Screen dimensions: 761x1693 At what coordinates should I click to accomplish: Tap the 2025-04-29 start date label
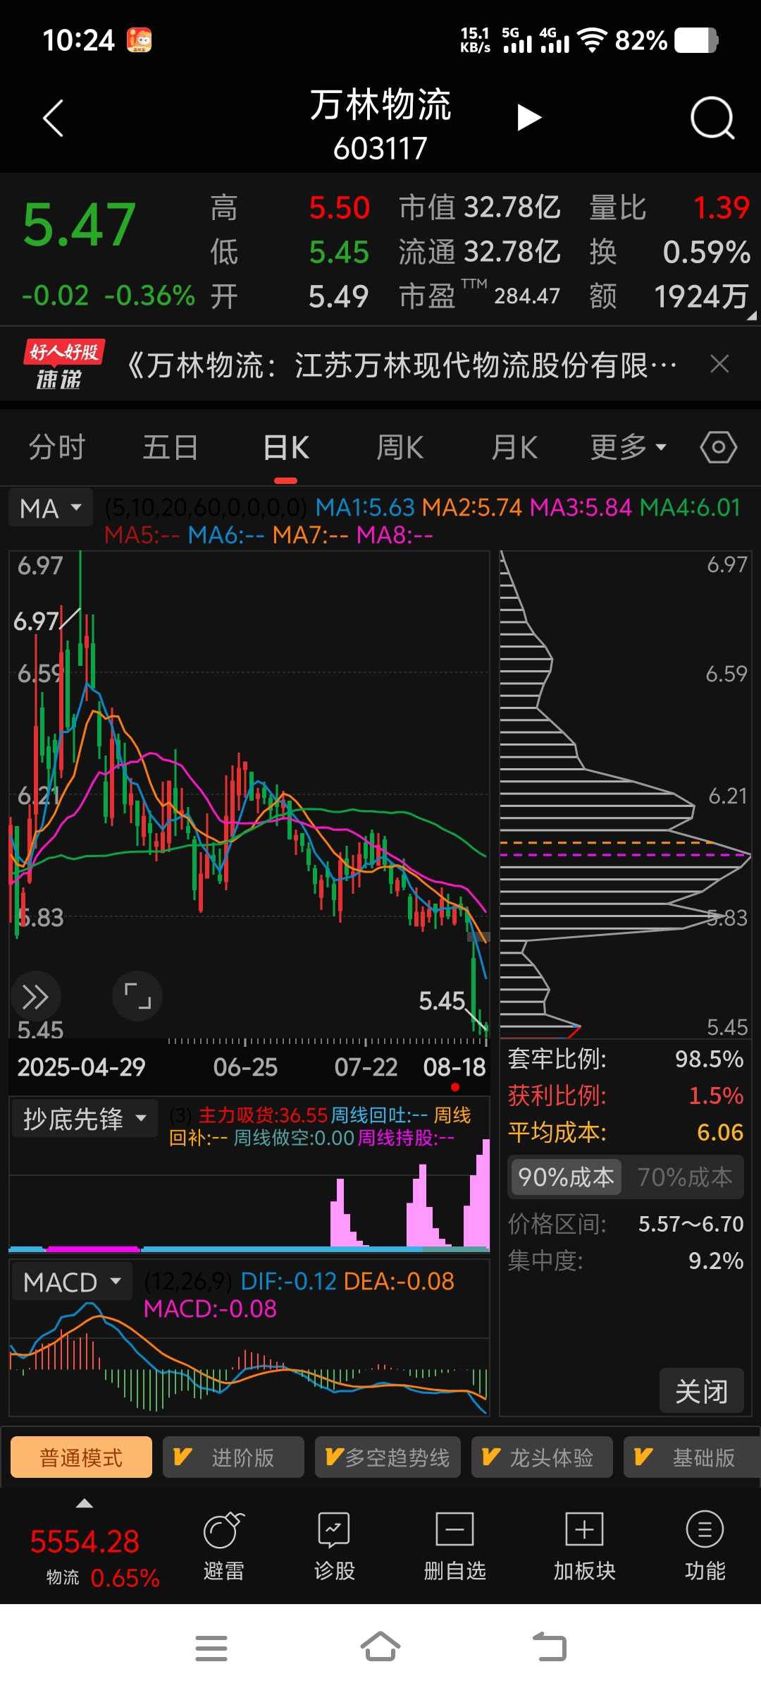click(x=82, y=1067)
